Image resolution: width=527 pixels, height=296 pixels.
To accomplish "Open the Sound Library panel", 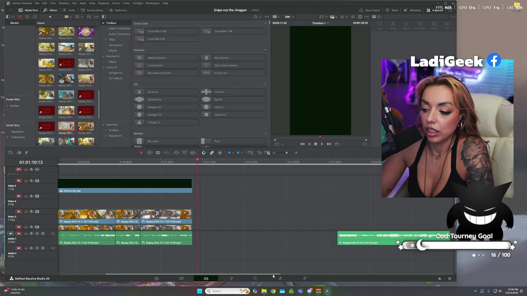I will pos(92,10).
